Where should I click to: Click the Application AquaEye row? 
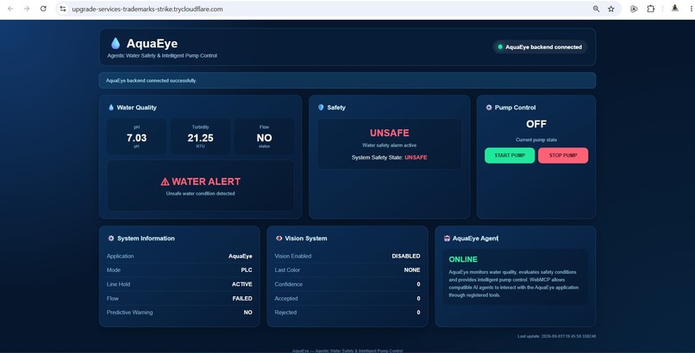(x=179, y=256)
